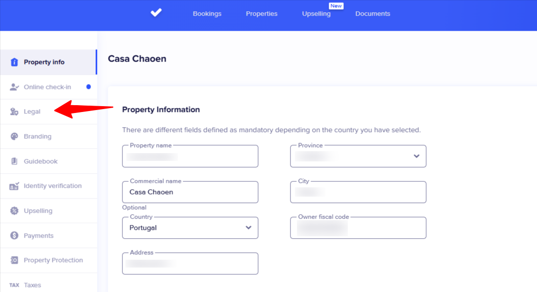Click the Property info sidebar icon

[x=14, y=62]
